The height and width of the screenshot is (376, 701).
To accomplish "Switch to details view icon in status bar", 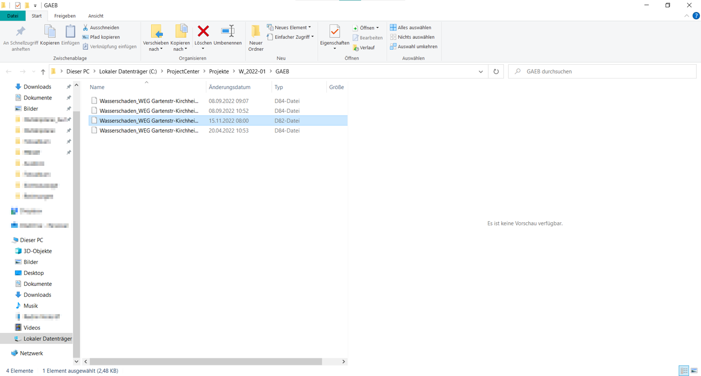I will point(684,370).
